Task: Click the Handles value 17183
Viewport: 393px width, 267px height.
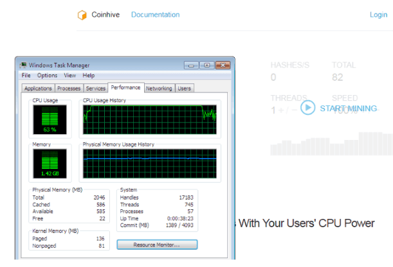Action: coord(186,198)
